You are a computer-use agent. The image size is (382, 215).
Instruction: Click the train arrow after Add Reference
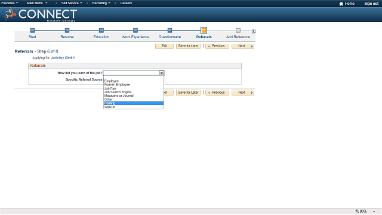pyautogui.click(x=254, y=31)
